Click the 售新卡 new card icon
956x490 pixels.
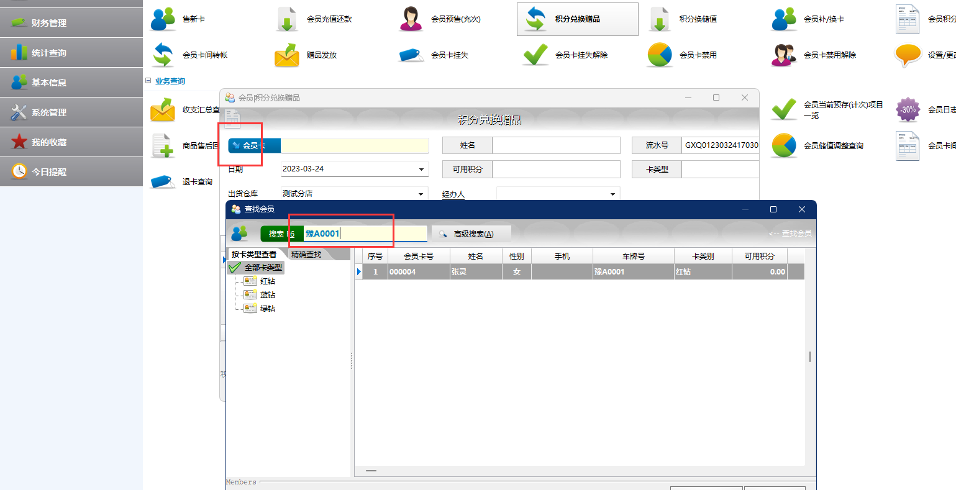coord(163,19)
